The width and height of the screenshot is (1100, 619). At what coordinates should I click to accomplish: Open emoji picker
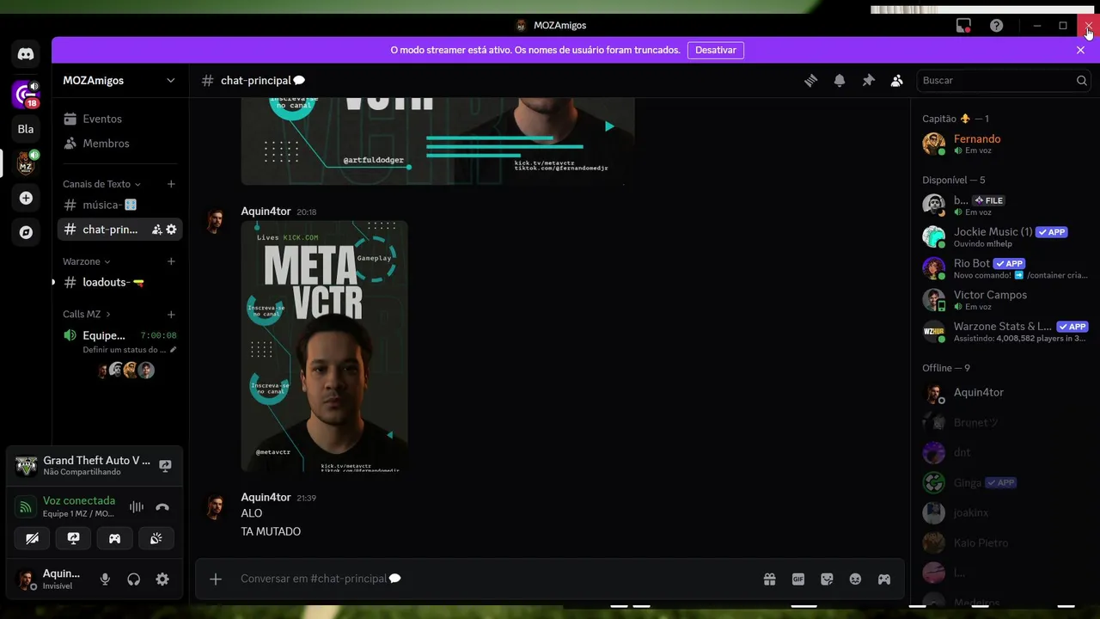click(855, 579)
